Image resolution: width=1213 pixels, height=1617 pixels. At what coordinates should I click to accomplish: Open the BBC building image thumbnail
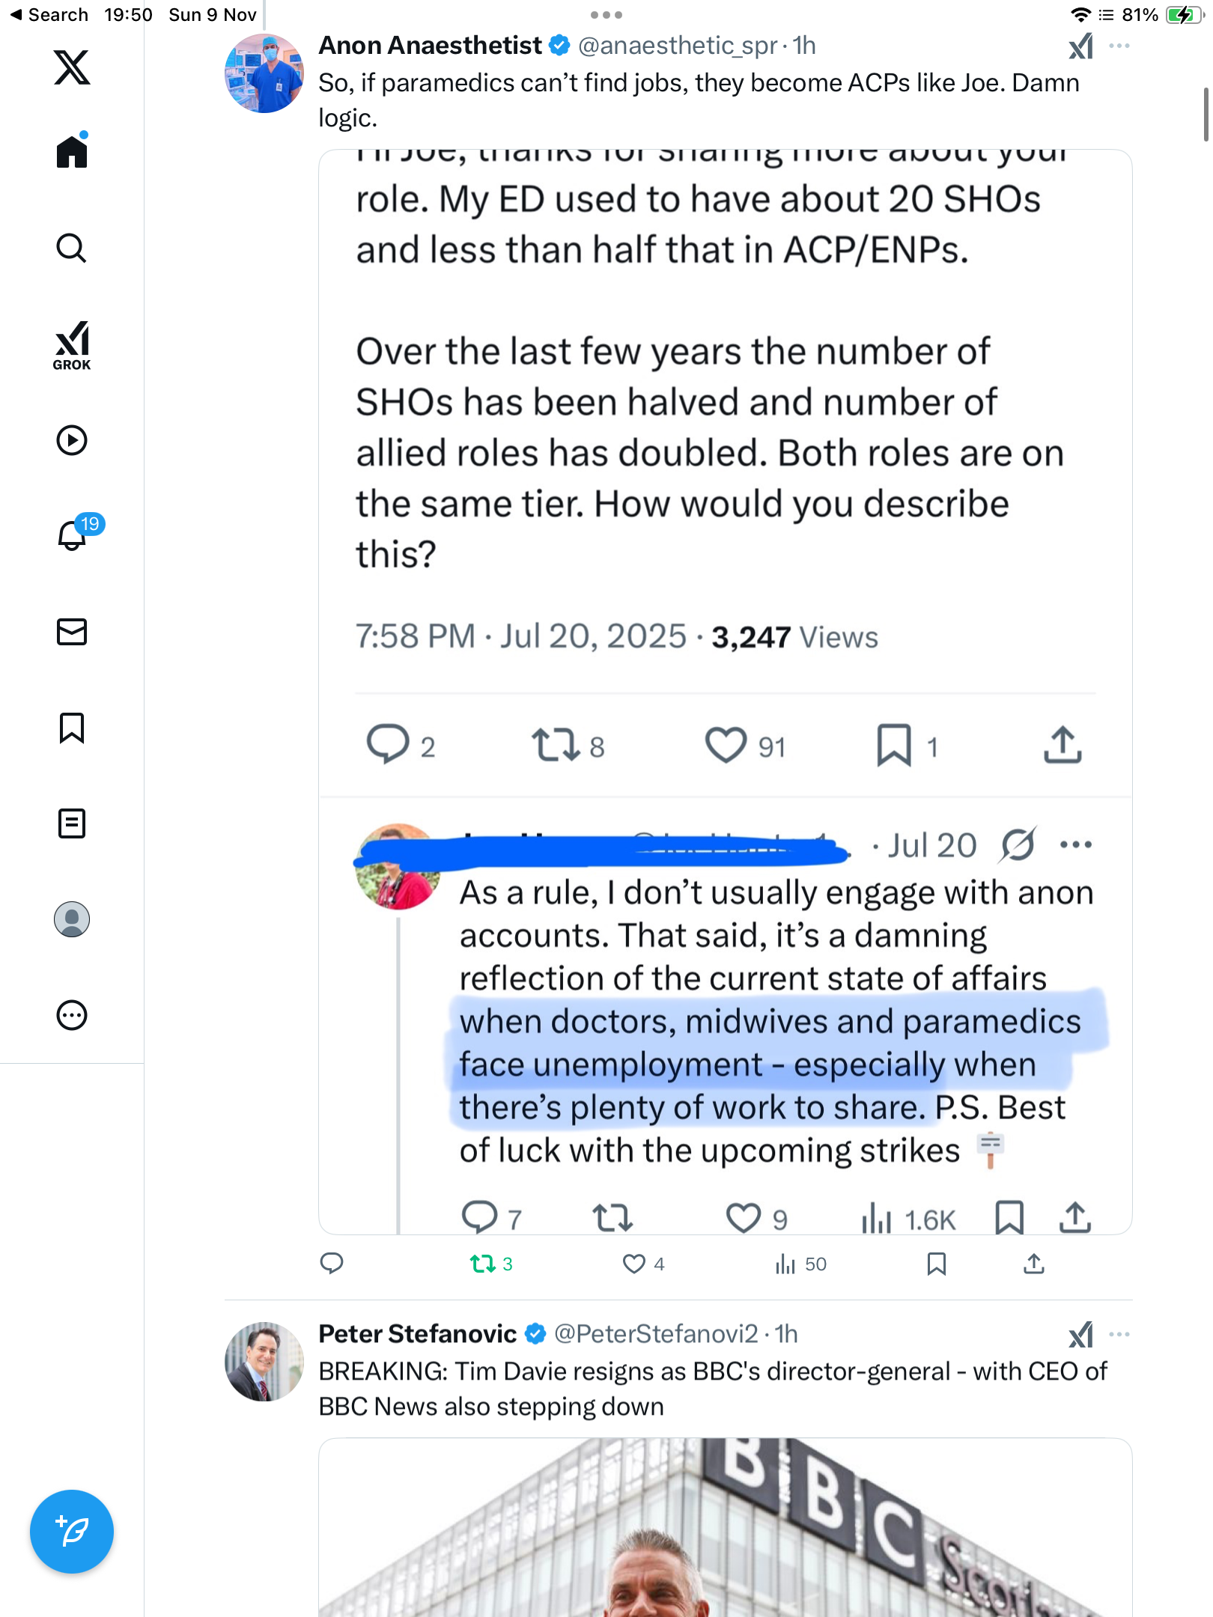point(725,1527)
